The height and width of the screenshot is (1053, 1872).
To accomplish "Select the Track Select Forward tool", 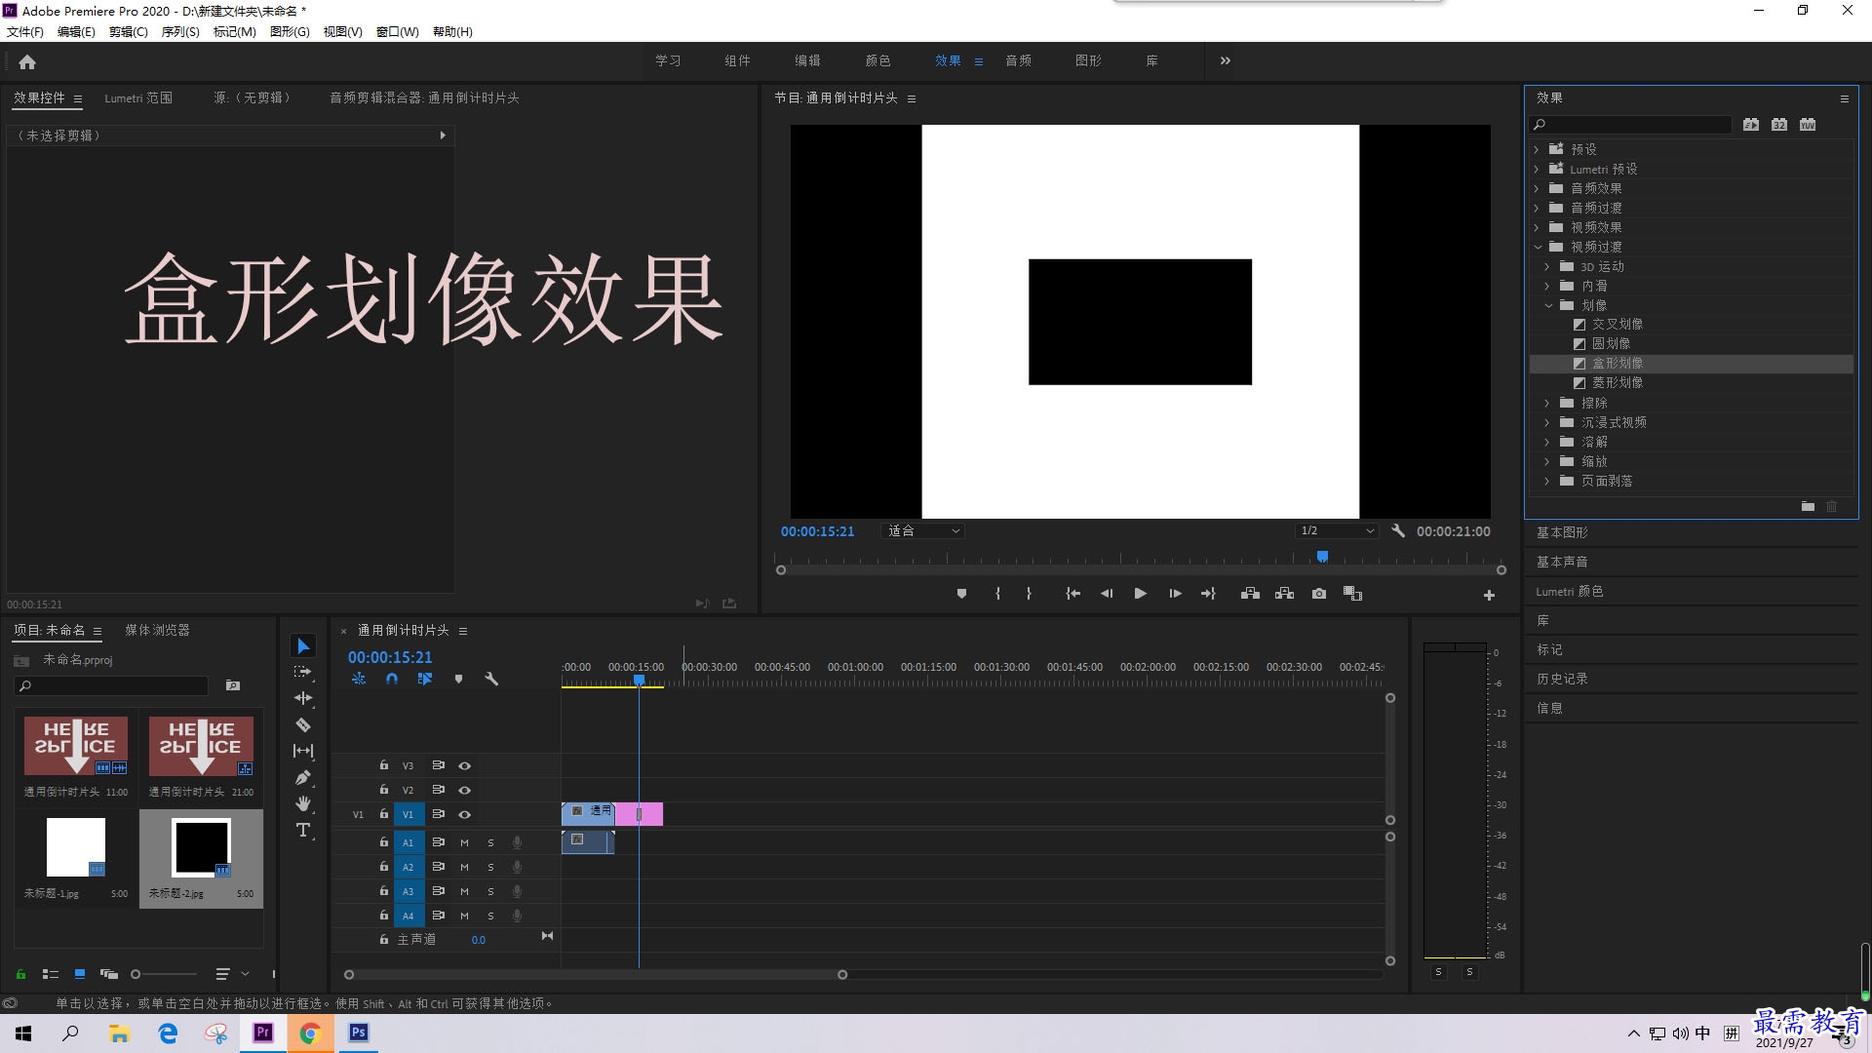I will (303, 672).
